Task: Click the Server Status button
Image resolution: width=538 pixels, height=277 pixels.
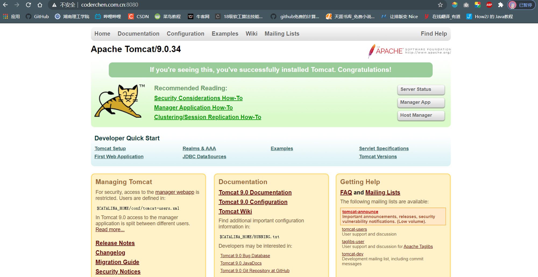Action: pyautogui.click(x=421, y=89)
